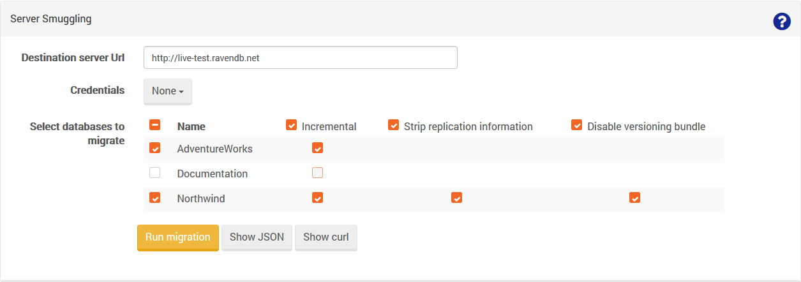Check the Documentation database checkbox

tap(154, 173)
